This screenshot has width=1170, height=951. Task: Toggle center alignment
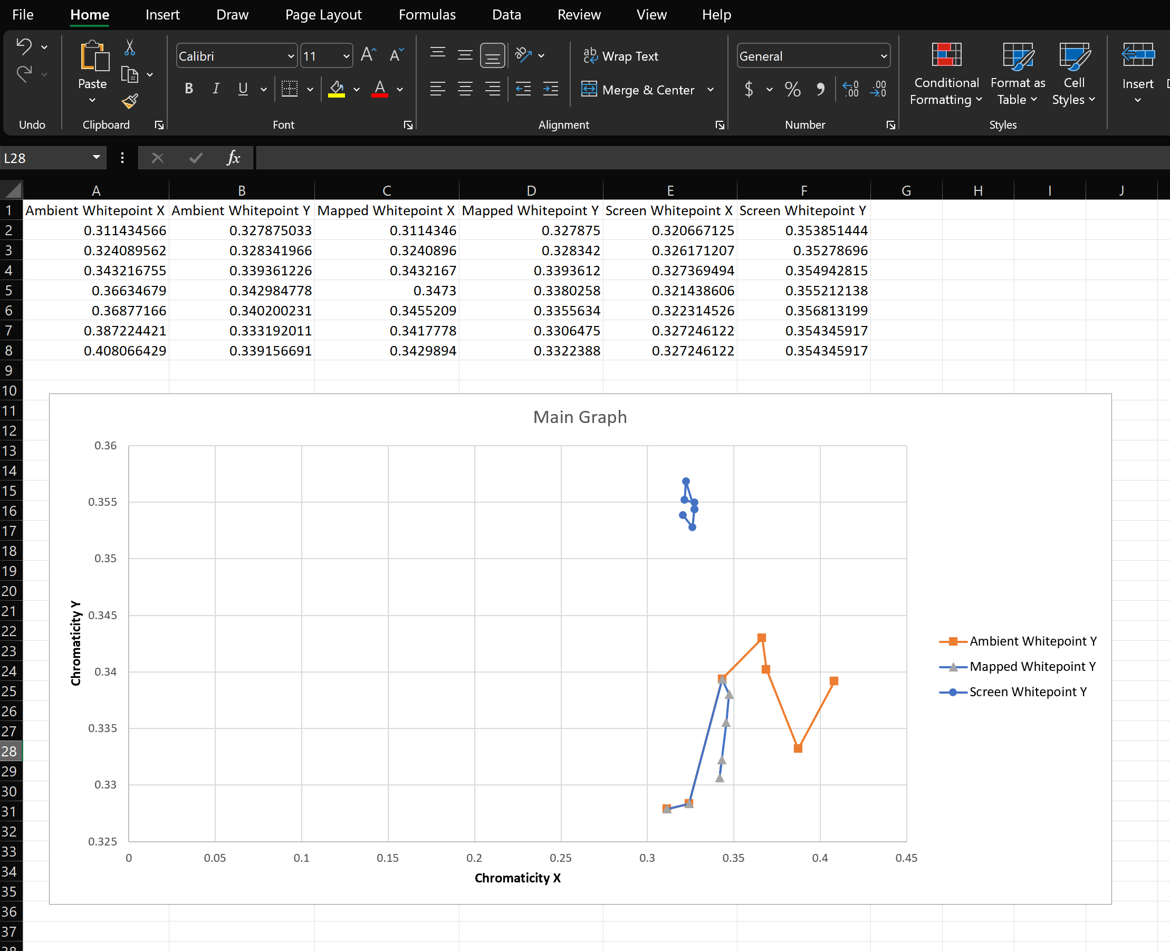point(465,89)
